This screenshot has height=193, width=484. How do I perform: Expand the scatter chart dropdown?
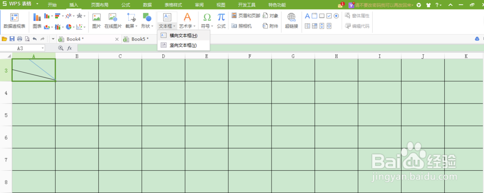(x=85, y=27)
